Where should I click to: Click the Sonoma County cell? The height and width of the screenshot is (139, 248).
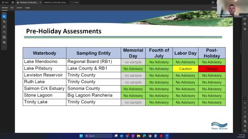pyautogui.click(x=93, y=88)
